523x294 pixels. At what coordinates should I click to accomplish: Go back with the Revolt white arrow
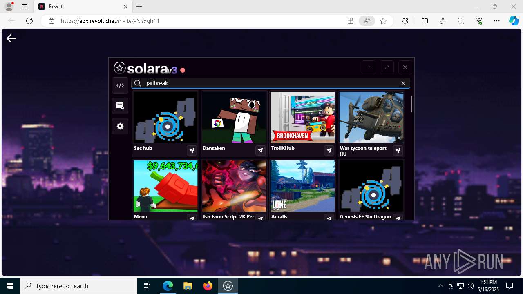pos(11,38)
